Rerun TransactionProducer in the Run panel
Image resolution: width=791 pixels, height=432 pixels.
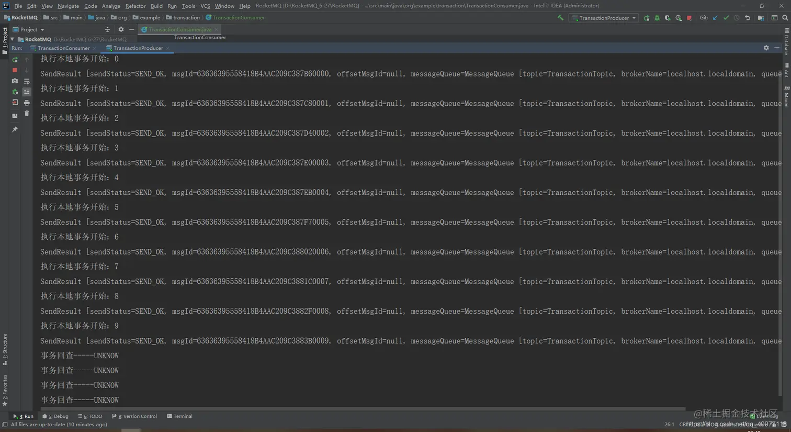click(x=15, y=60)
